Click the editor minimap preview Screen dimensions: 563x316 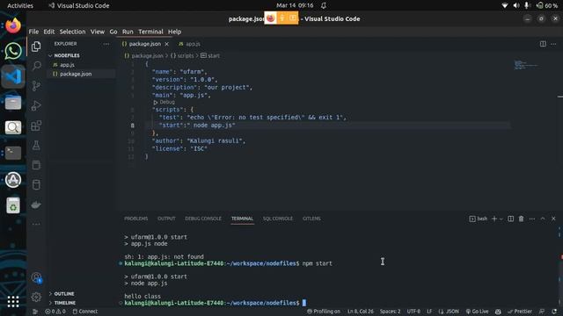pyautogui.click(x=526, y=65)
